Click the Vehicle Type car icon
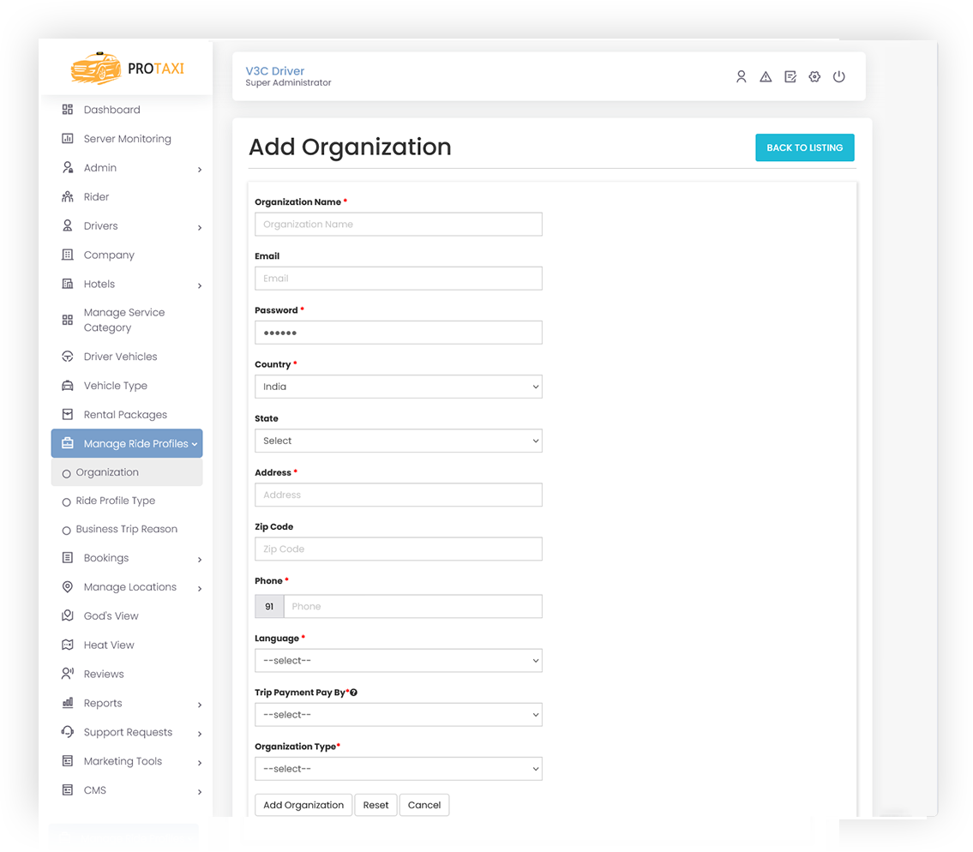973x852 pixels. [x=68, y=386]
